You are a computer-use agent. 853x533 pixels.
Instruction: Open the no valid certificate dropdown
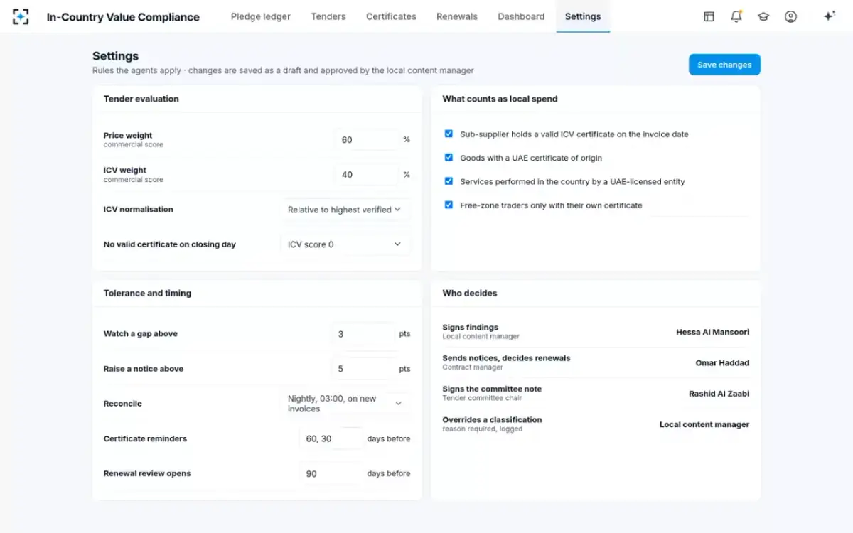345,244
